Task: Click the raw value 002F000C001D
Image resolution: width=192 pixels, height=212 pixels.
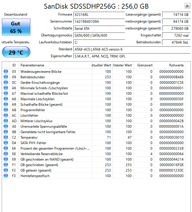Action: [171, 137]
